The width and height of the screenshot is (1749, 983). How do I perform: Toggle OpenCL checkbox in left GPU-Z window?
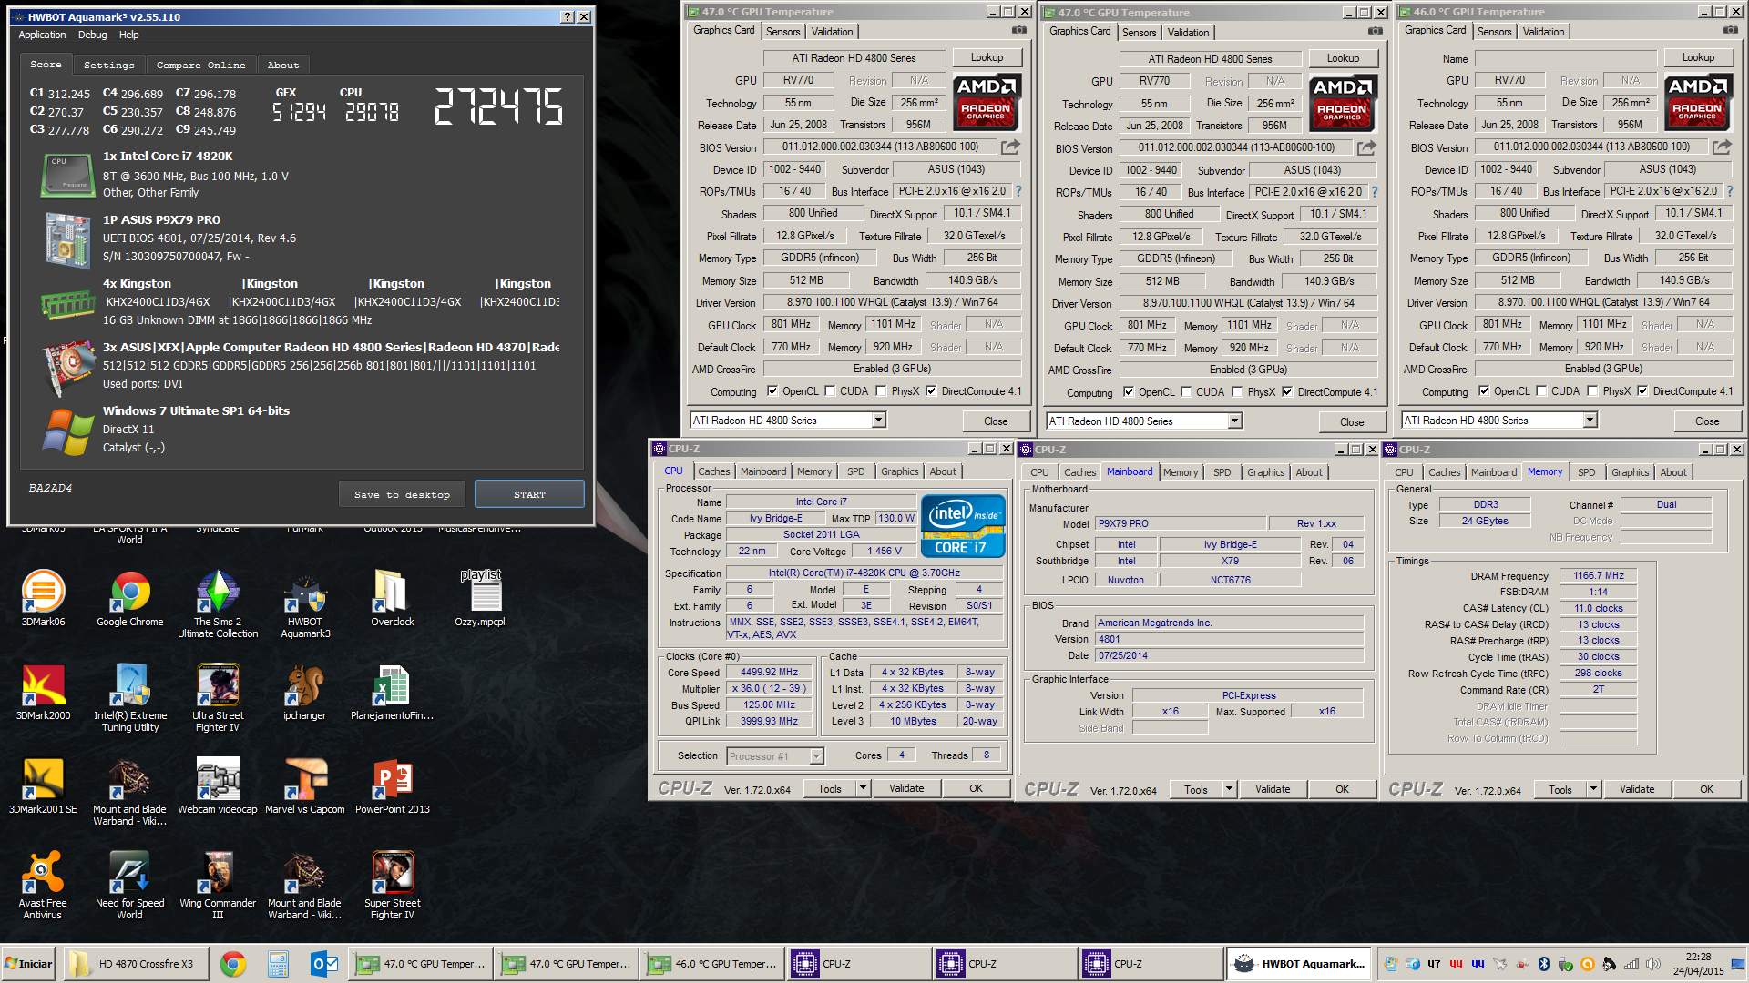[772, 391]
